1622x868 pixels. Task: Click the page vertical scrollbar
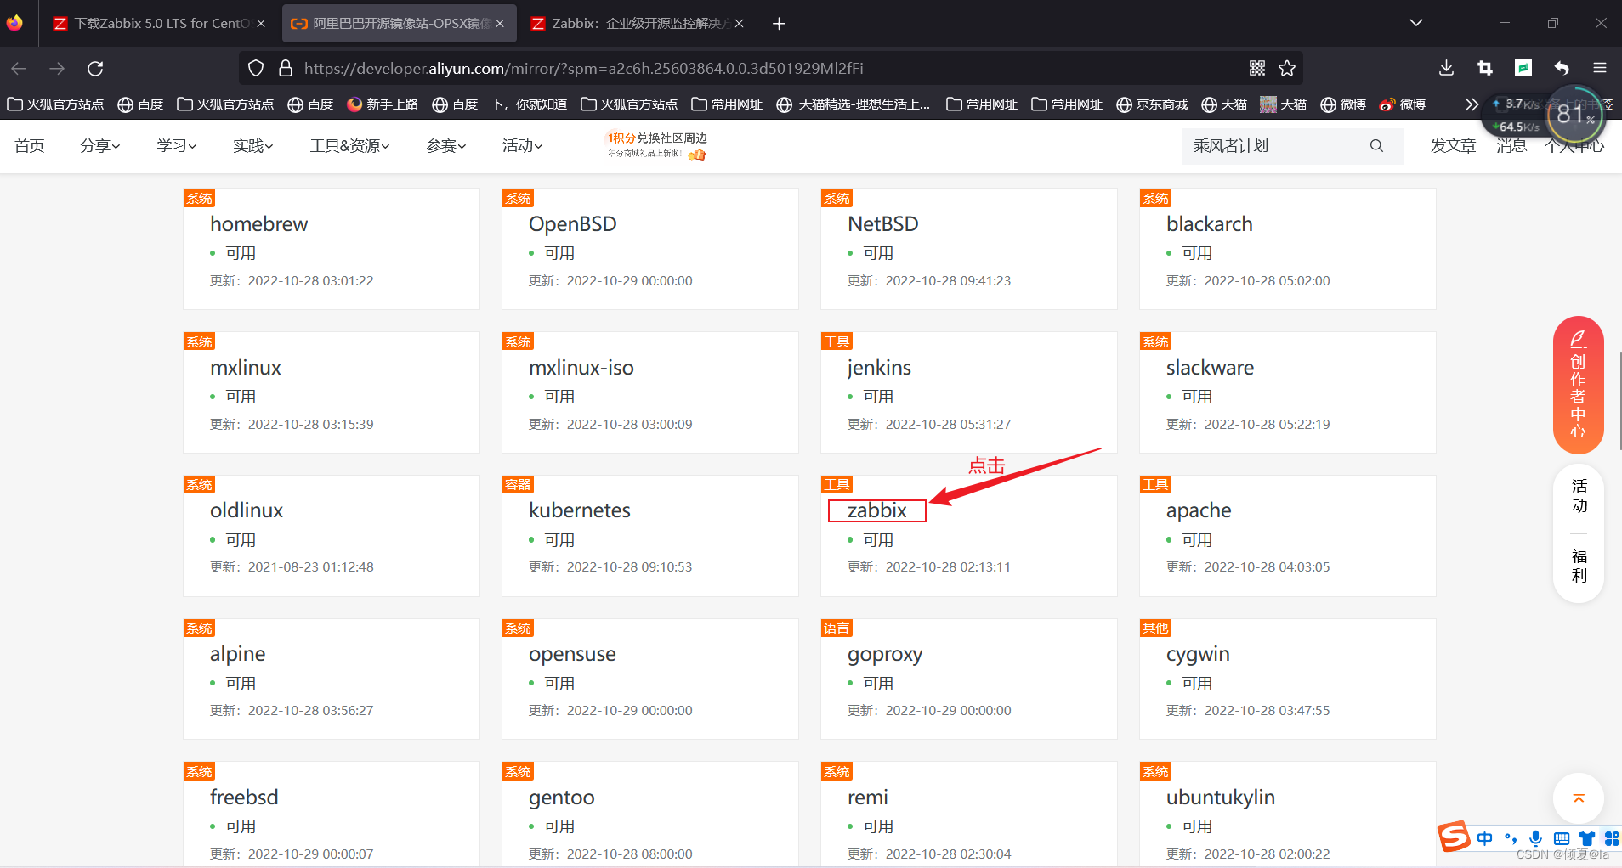pos(1619,399)
